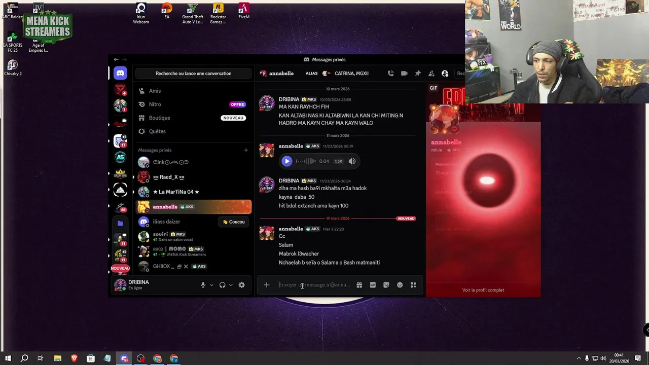Open Windows Start menu

tap(8, 358)
